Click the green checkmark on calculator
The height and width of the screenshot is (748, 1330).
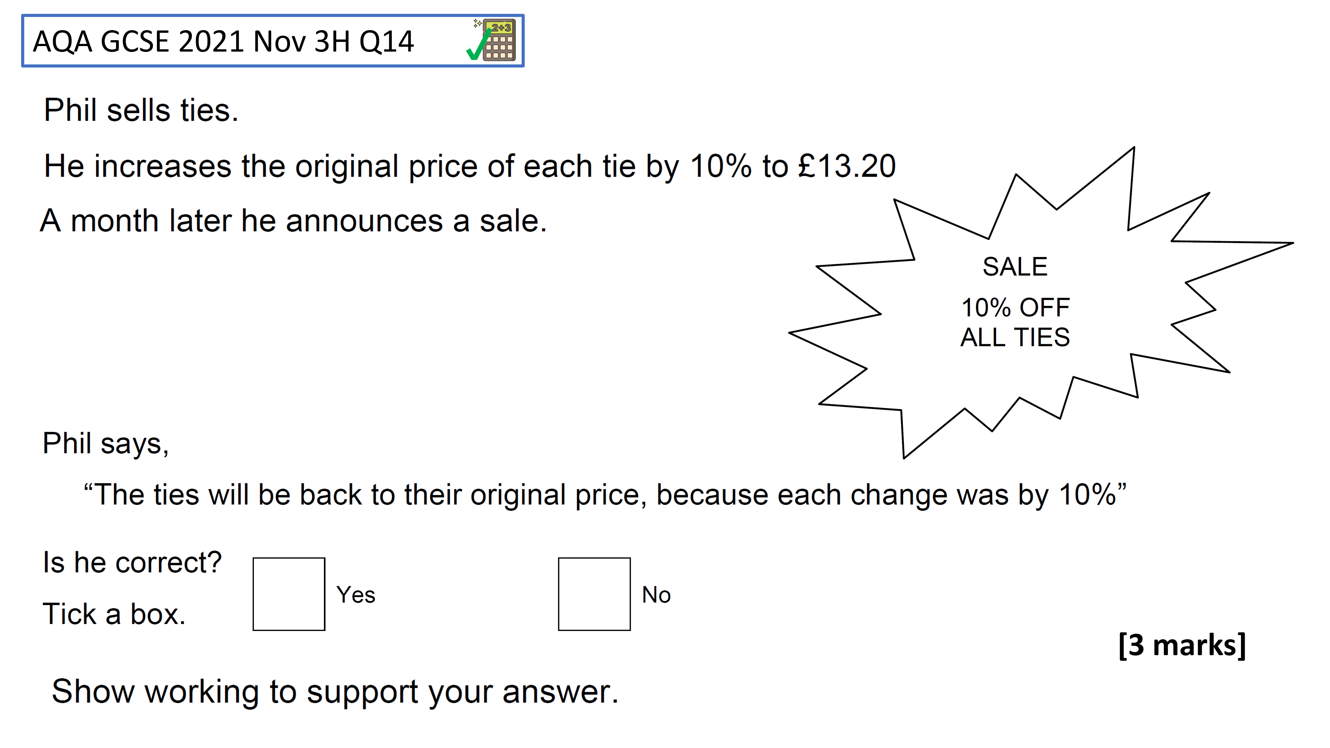pos(479,45)
